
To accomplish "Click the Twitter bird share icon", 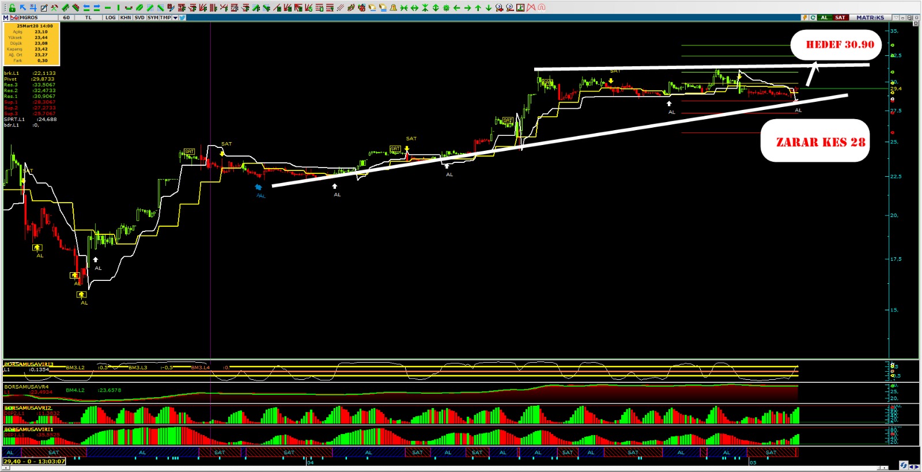I will (182, 17).
